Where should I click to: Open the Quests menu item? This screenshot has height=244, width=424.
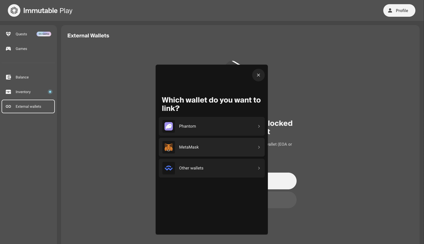(x=28, y=34)
